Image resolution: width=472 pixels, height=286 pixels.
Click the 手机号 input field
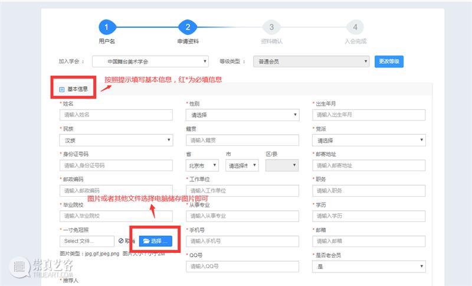(x=242, y=241)
